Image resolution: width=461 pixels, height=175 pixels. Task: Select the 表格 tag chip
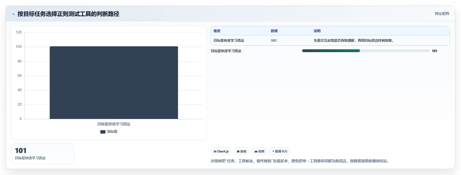click(x=241, y=151)
